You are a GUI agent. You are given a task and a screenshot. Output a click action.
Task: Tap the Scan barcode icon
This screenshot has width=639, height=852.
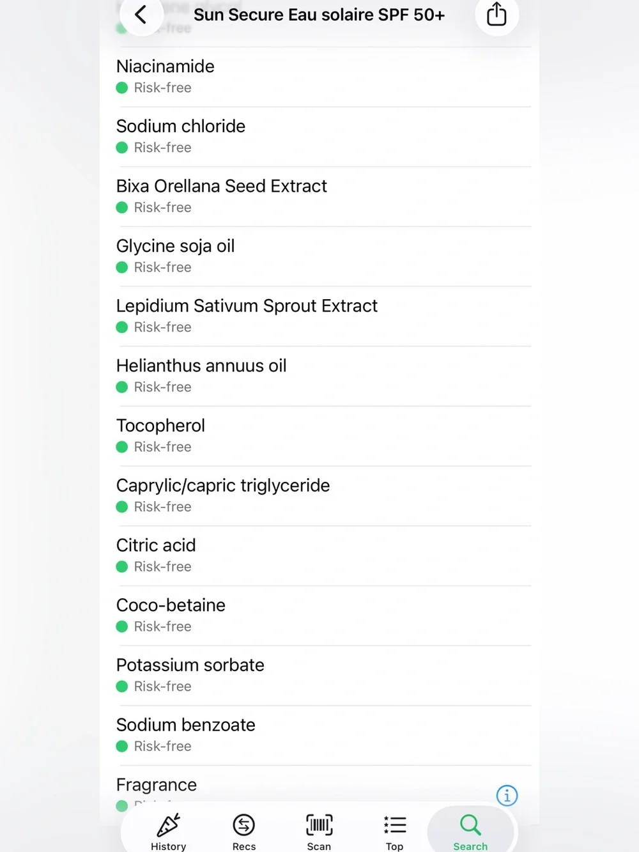pyautogui.click(x=319, y=825)
